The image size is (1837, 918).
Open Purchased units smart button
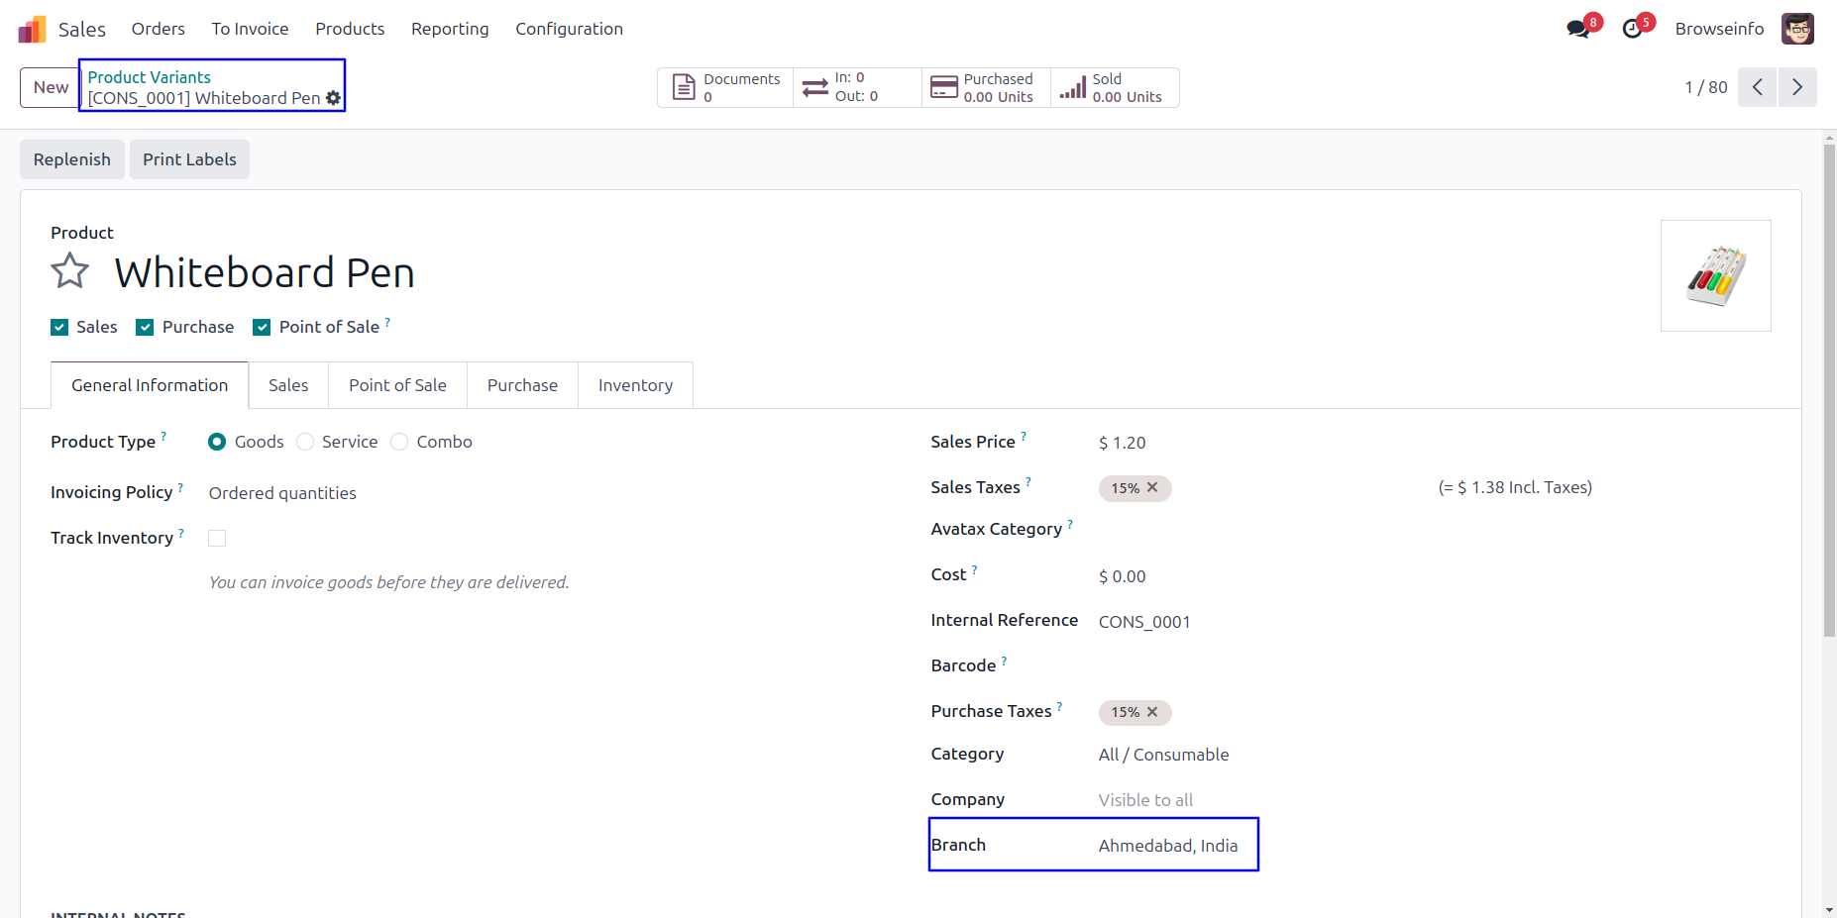pos(985,87)
